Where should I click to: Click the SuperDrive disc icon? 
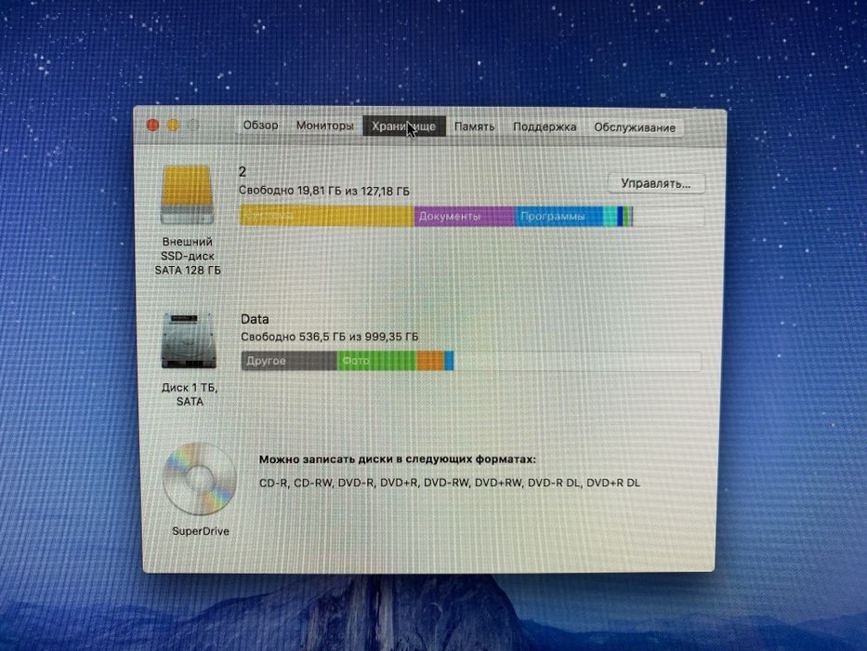pyautogui.click(x=199, y=478)
